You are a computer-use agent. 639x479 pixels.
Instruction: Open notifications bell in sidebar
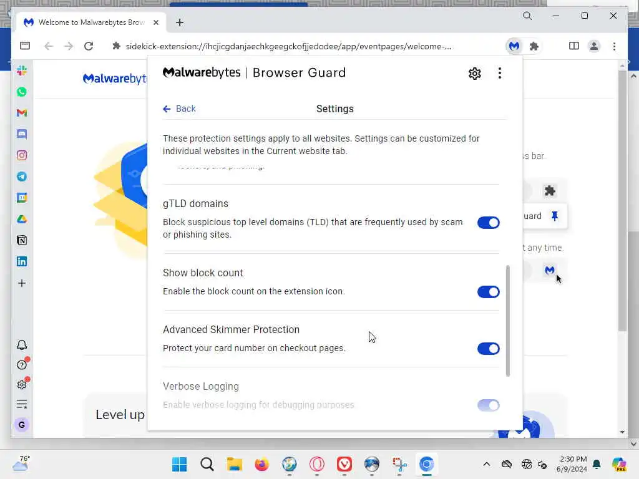22,345
